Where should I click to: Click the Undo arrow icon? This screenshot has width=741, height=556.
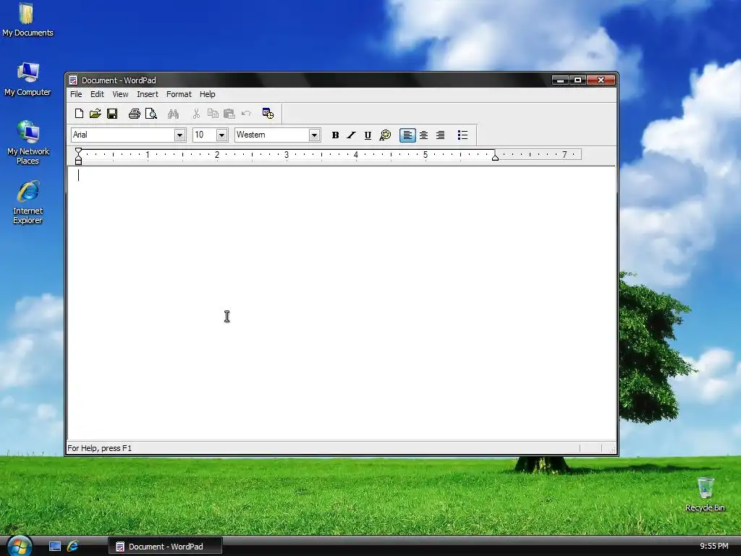click(x=246, y=114)
